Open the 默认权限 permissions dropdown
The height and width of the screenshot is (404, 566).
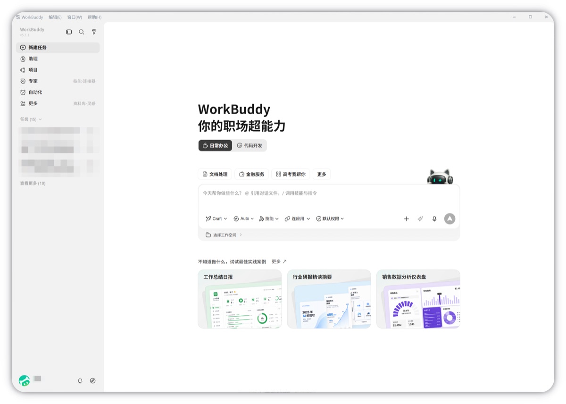(x=330, y=219)
